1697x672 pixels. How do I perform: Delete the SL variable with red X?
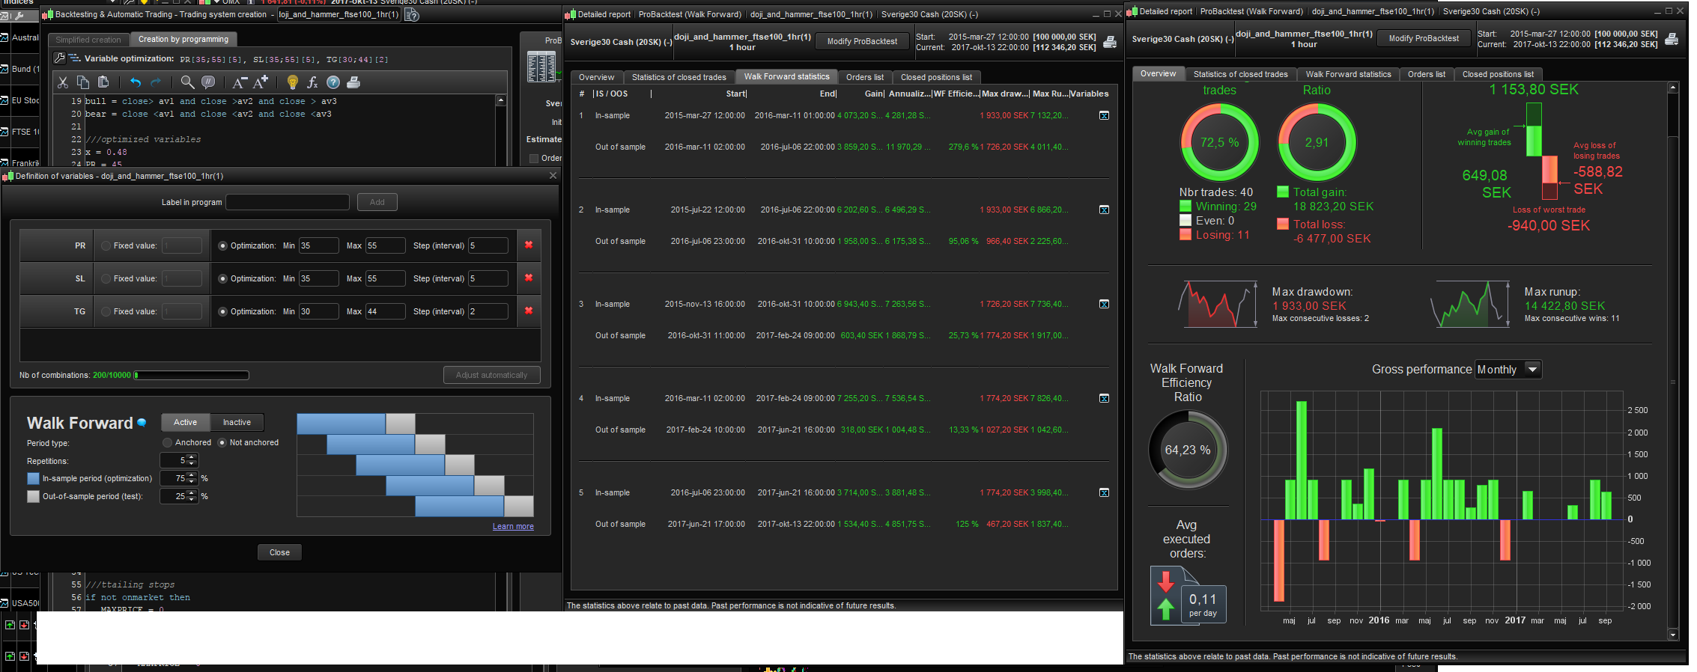529,278
